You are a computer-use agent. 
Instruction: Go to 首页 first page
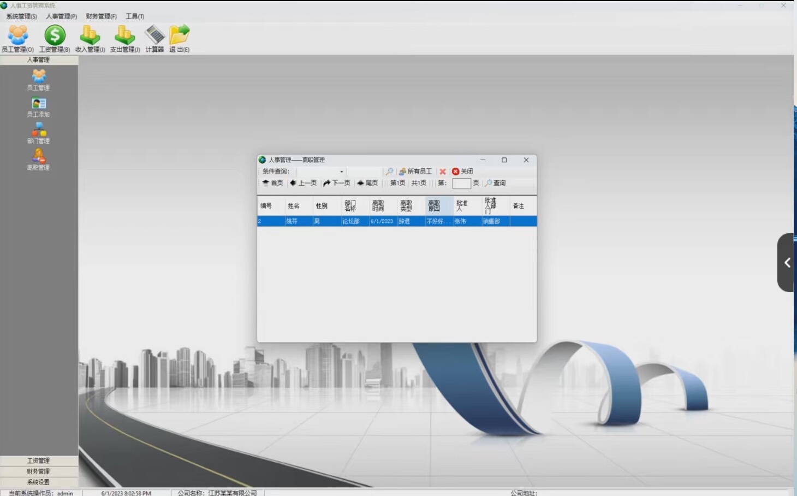point(273,183)
